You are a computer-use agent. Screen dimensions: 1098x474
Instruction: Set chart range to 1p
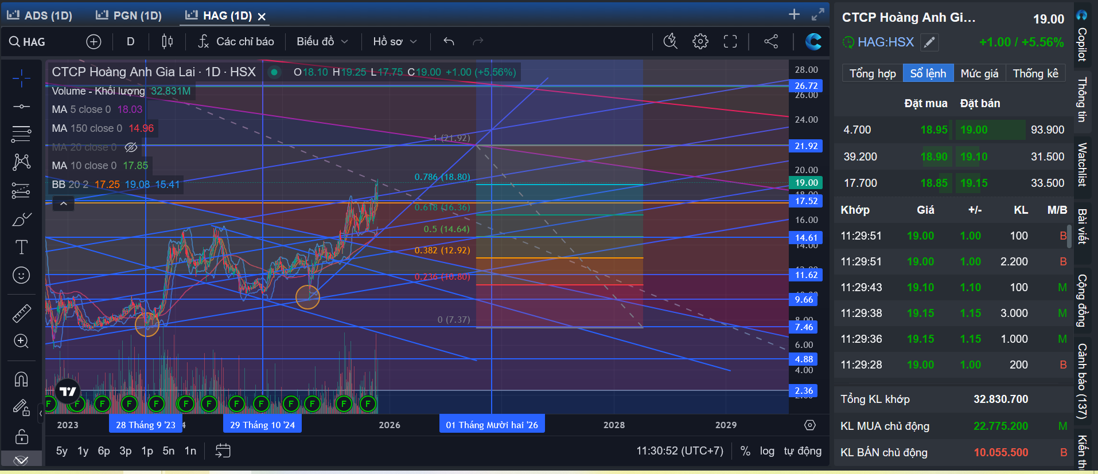tap(147, 451)
